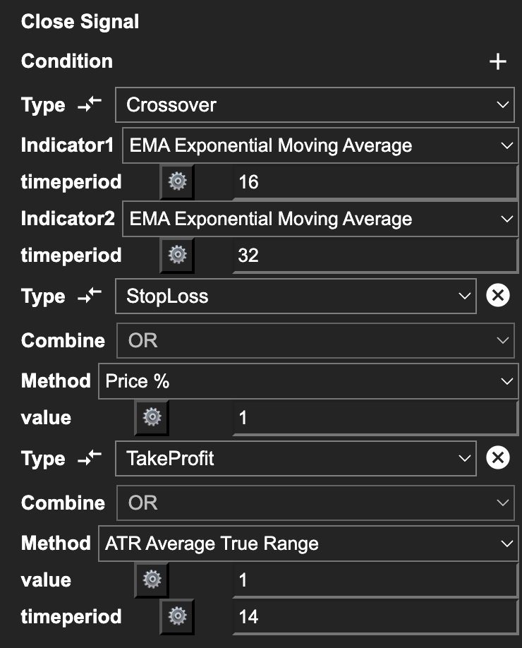Click the gear icon for ATR timeperiod
Screen dimensions: 522x648
(x=177, y=616)
